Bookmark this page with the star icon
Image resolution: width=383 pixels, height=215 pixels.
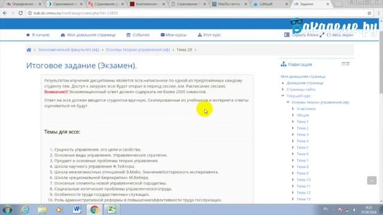tap(369, 13)
